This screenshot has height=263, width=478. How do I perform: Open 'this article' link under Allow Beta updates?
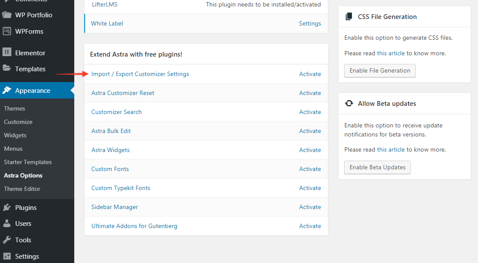pos(391,149)
